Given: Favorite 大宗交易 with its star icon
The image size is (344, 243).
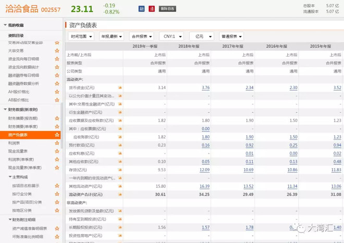Looking at the screenshot, I should point(57,50).
